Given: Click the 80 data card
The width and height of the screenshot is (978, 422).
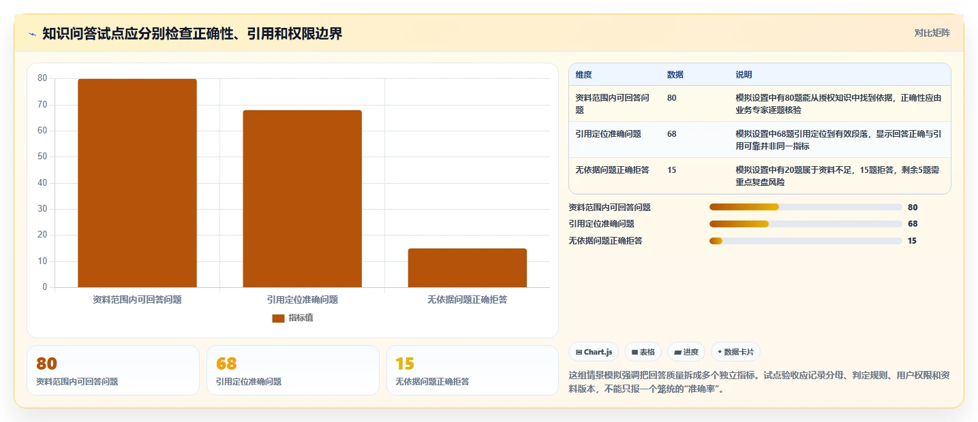Looking at the screenshot, I should point(113,370).
